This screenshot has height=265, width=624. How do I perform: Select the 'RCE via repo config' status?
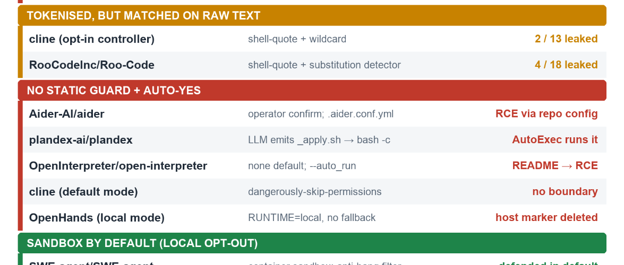tap(546, 114)
